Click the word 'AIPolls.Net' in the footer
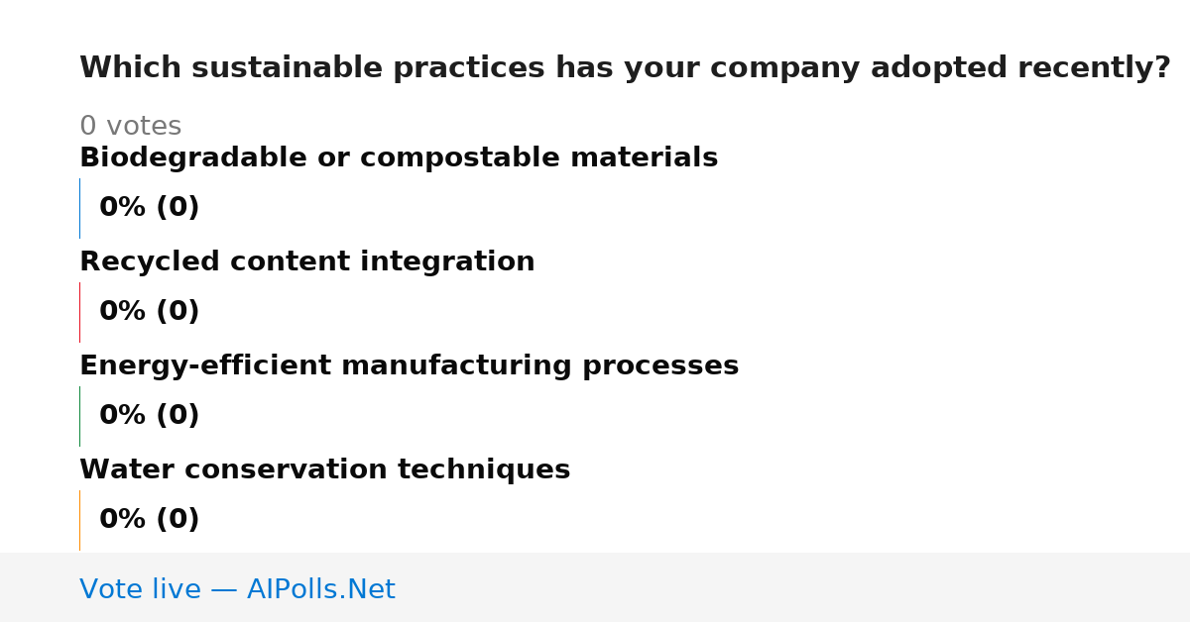Viewport: 1190px width, 622px height. [321, 589]
